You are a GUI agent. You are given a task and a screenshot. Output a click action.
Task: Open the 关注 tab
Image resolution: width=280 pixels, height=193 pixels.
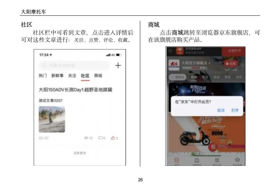coord(72,75)
